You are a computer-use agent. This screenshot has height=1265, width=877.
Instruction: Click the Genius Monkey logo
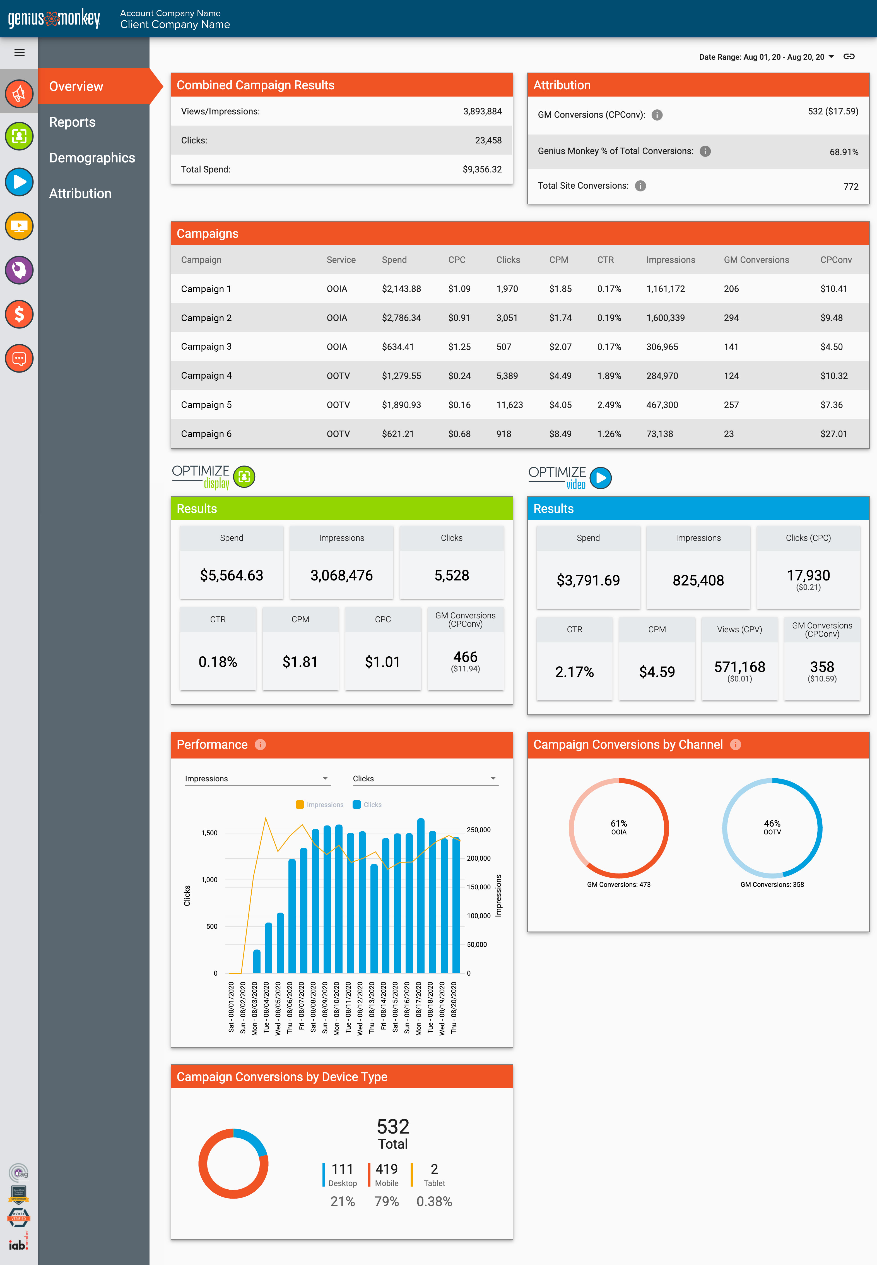click(x=54, y=18)
